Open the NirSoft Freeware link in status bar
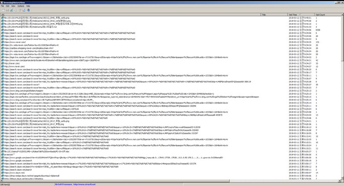The width and height of the screenshot is (344, 186). point(75,184)
